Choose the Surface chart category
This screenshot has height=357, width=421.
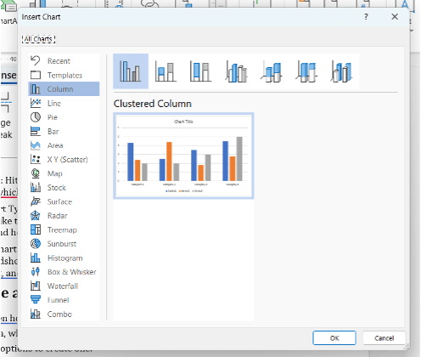click(x=64, y=201)
